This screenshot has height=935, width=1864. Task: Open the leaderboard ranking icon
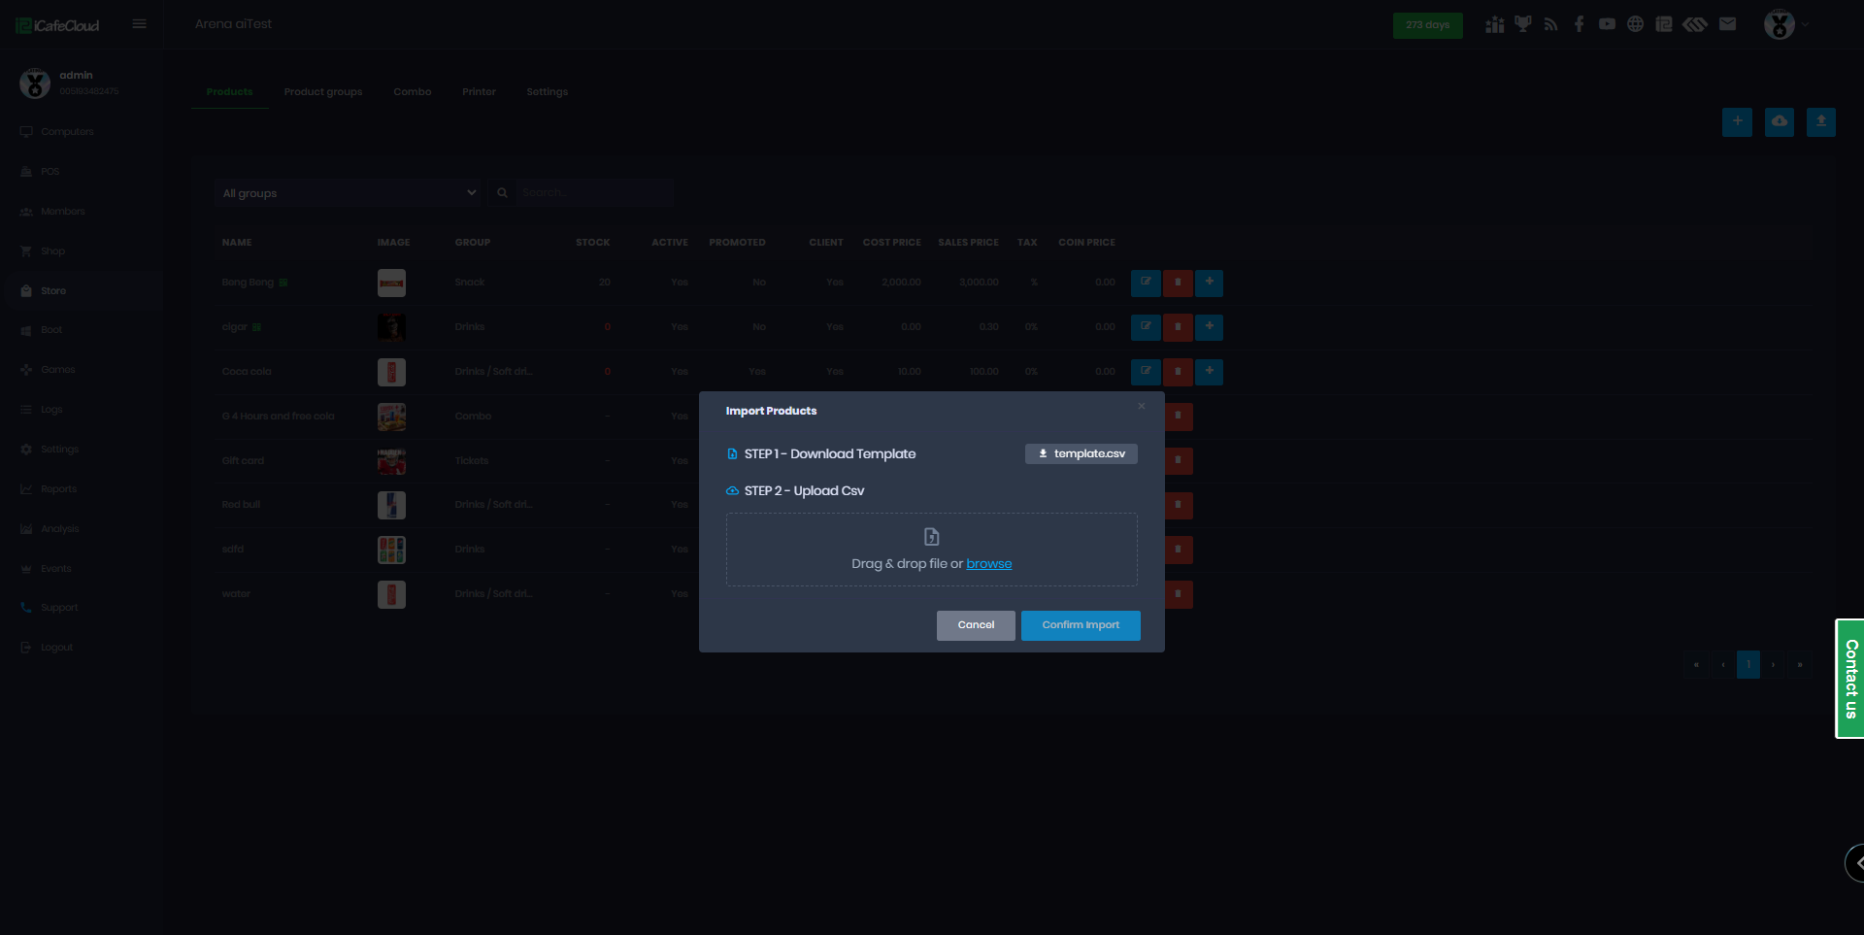click(x=1495, y=24)
